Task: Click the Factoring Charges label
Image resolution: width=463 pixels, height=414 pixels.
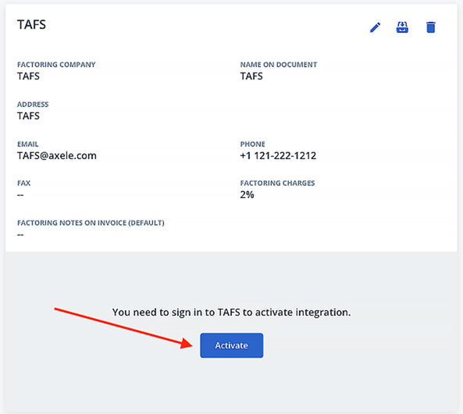Action: tap(277, 183)
